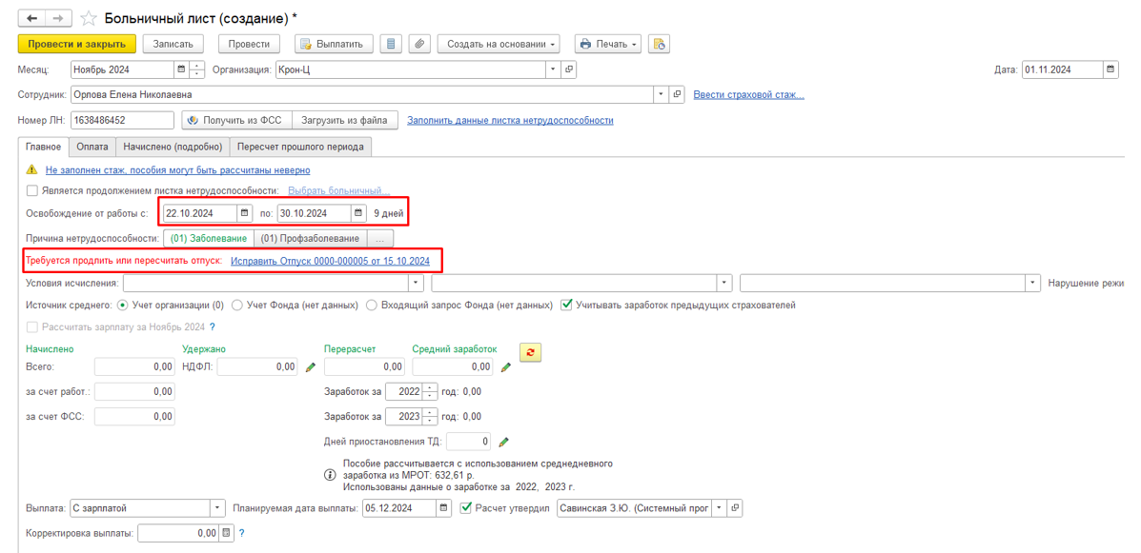Open the Начислено (подробно) tab

tap(173, 147)
